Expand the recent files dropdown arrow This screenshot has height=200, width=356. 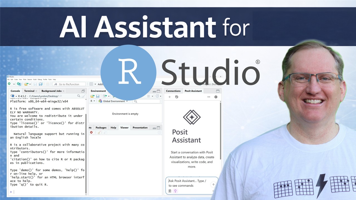(30, 84)
